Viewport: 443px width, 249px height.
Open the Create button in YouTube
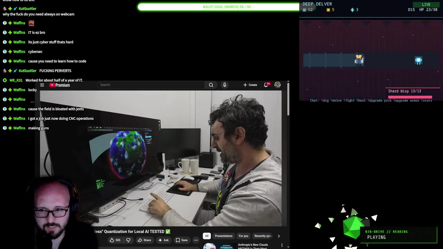pos(250,85)
